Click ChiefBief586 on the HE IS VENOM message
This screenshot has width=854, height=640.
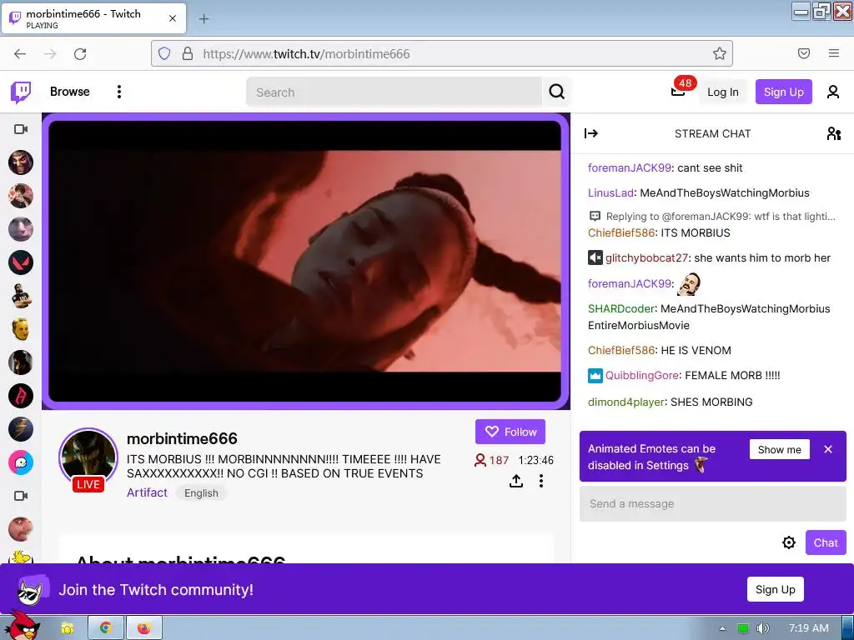620,351
